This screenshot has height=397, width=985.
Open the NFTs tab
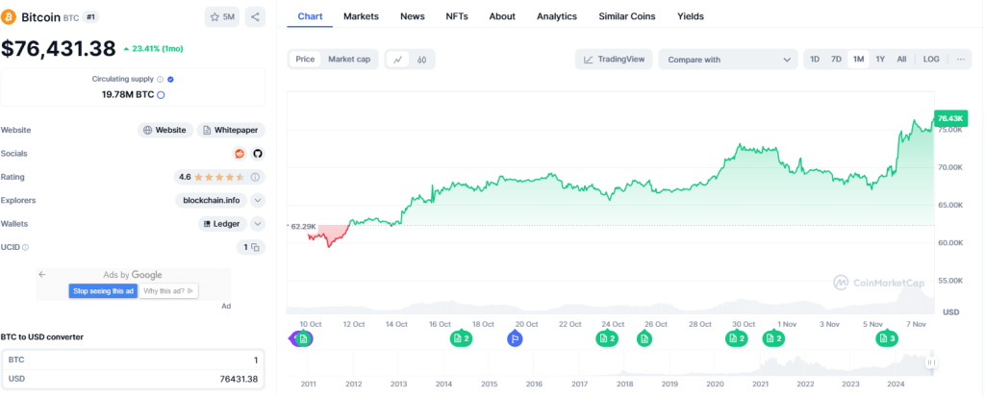[457, 16]
